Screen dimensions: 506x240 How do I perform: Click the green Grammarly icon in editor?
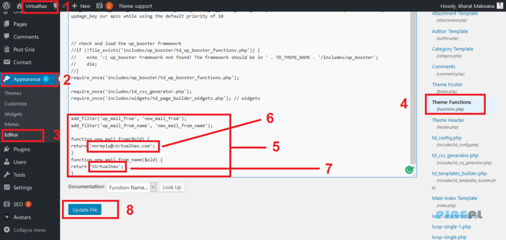[x=409, y=170]
